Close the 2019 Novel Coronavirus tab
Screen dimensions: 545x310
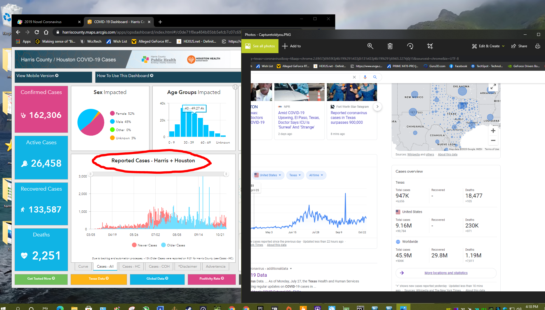coord(79,22)
